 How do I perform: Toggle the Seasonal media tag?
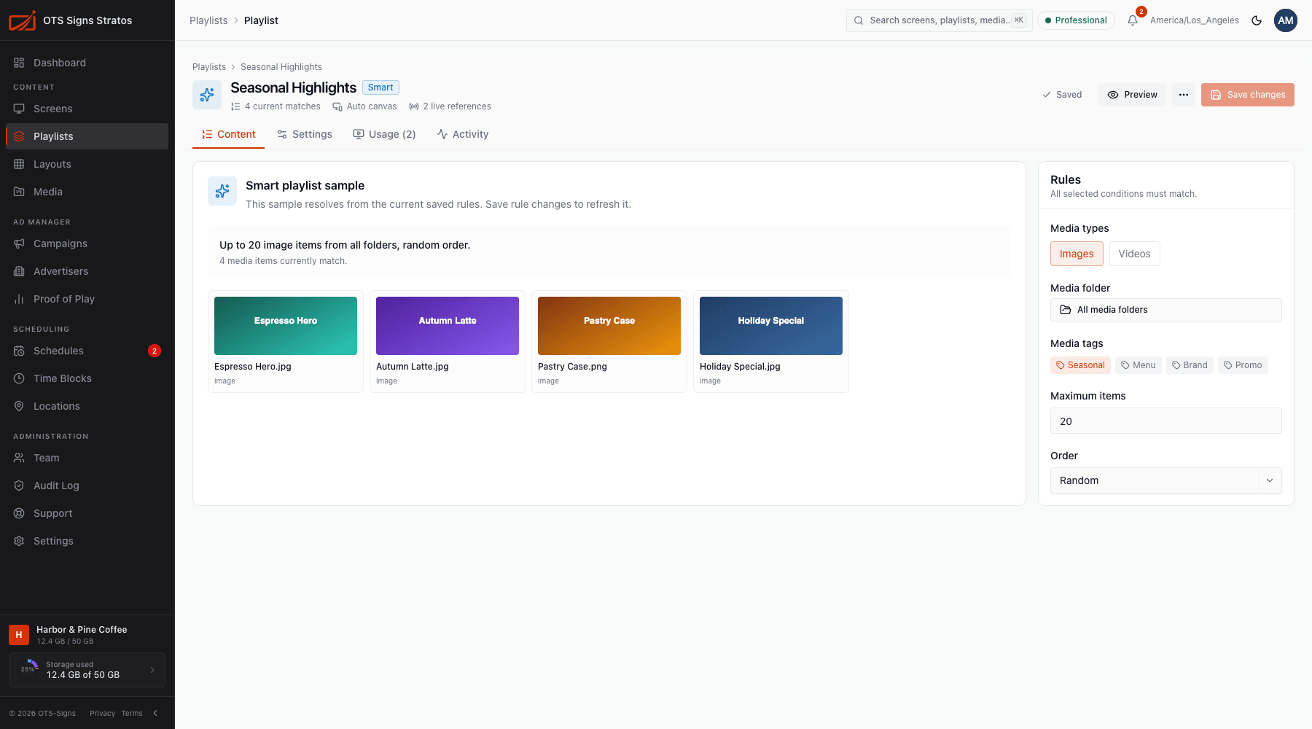coord(1080,365)
